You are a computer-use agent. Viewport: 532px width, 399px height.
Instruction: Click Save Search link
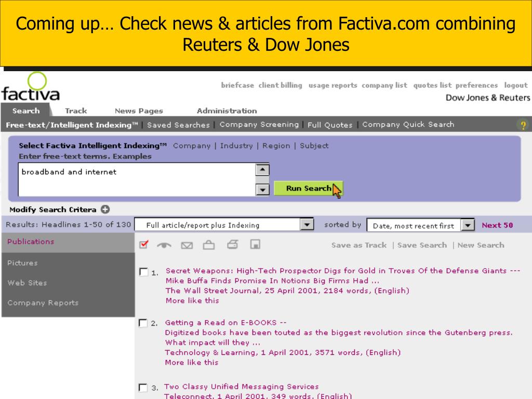[422, 245]
